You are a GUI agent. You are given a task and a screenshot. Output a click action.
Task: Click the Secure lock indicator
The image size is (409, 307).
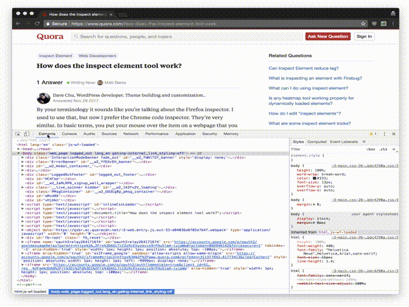pyautogui.click(x=57, y=24)
